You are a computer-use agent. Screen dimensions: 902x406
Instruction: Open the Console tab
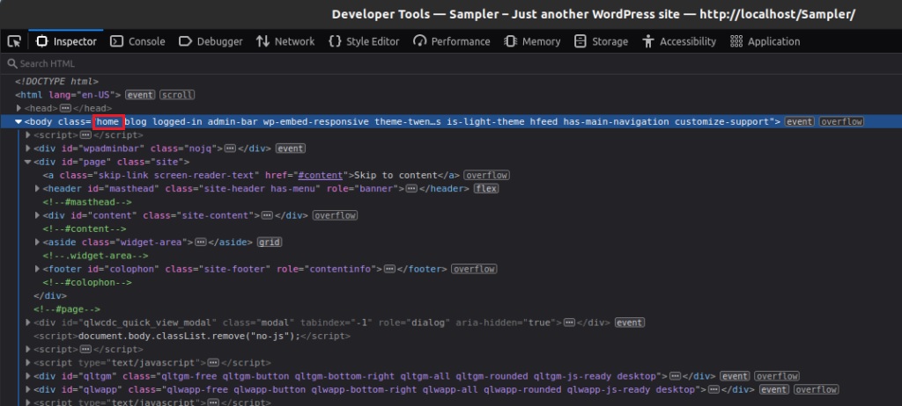pos(137,41)
